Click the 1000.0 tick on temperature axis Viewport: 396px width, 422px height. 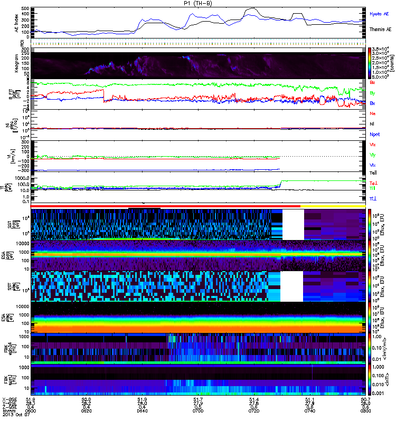pyautogui.click(x=22, y=178)
